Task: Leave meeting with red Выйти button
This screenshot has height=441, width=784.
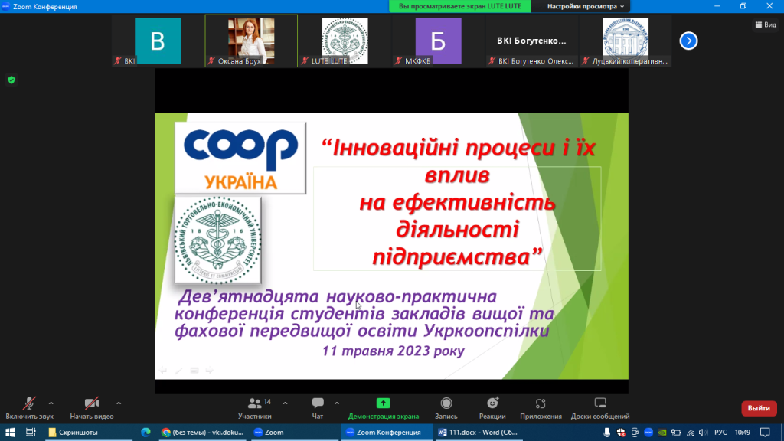Action: click(758, 408)
